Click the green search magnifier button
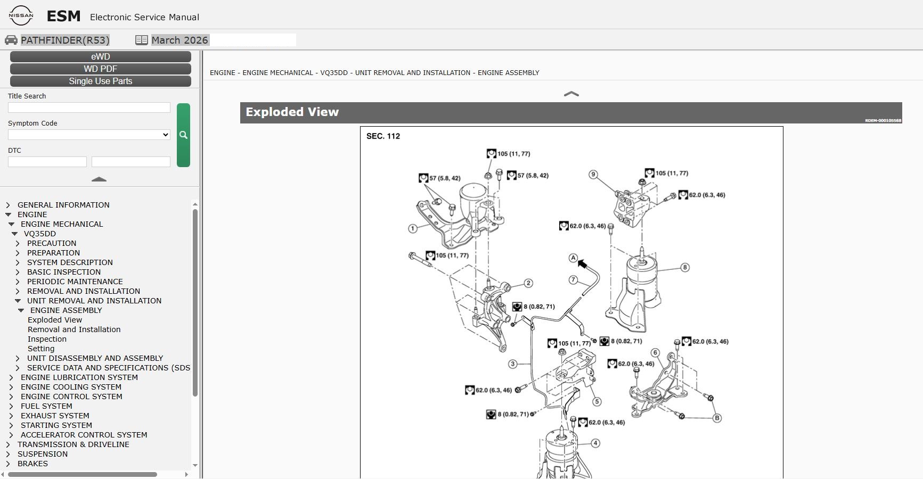This screenshot has height=479, width=923. click(x=183, y=135)
